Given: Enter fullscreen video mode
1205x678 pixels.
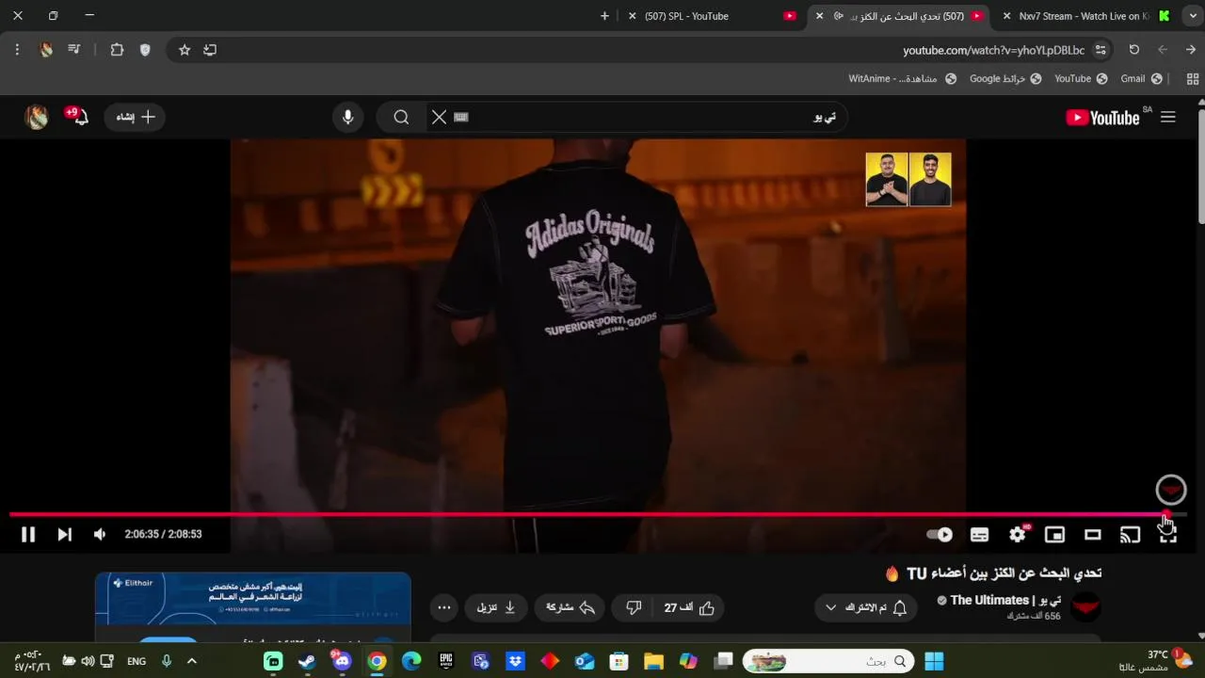Looking at the screenshot, I should (1167, 535).
